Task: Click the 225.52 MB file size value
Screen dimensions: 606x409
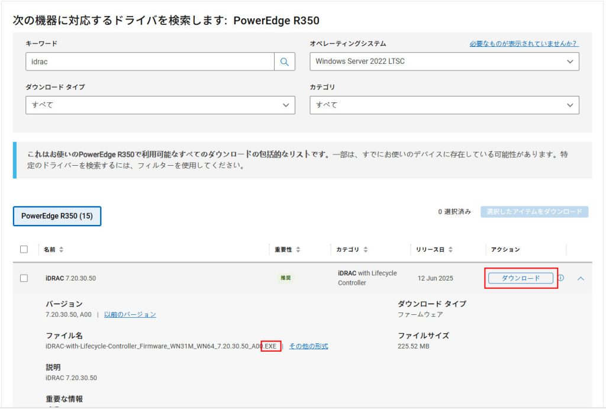Action: 414,346
